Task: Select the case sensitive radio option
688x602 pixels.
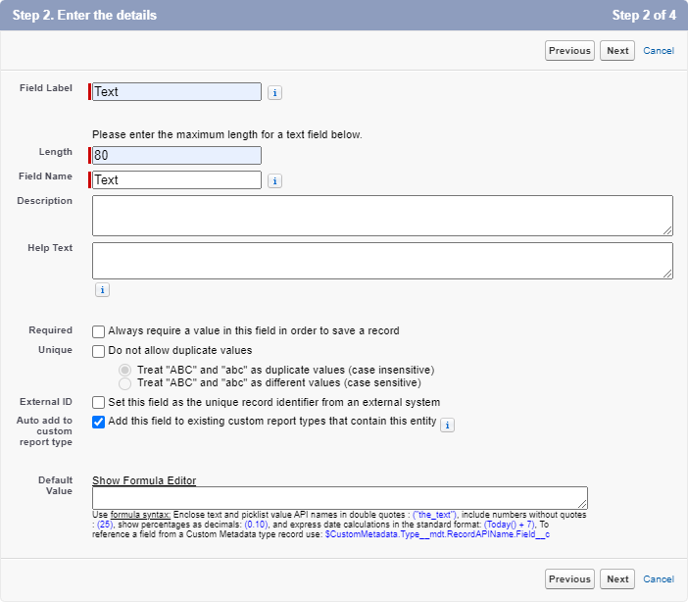Action: 124,383
